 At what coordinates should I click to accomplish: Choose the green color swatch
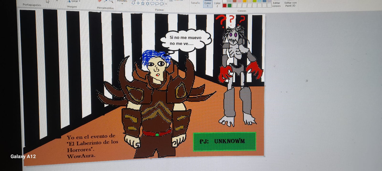pyautogui.click(x=229, y=5)
